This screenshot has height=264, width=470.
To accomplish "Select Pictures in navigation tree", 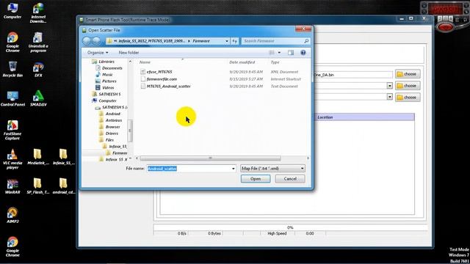I will (x=109, y=81).
